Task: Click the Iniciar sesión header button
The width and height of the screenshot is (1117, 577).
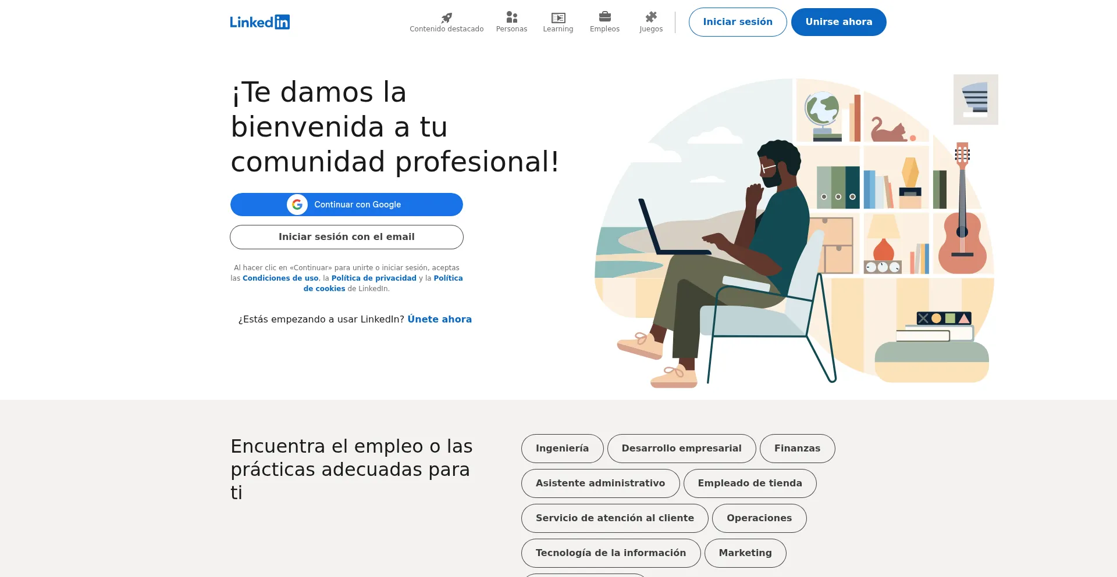Action: click(x=738, y=22)
